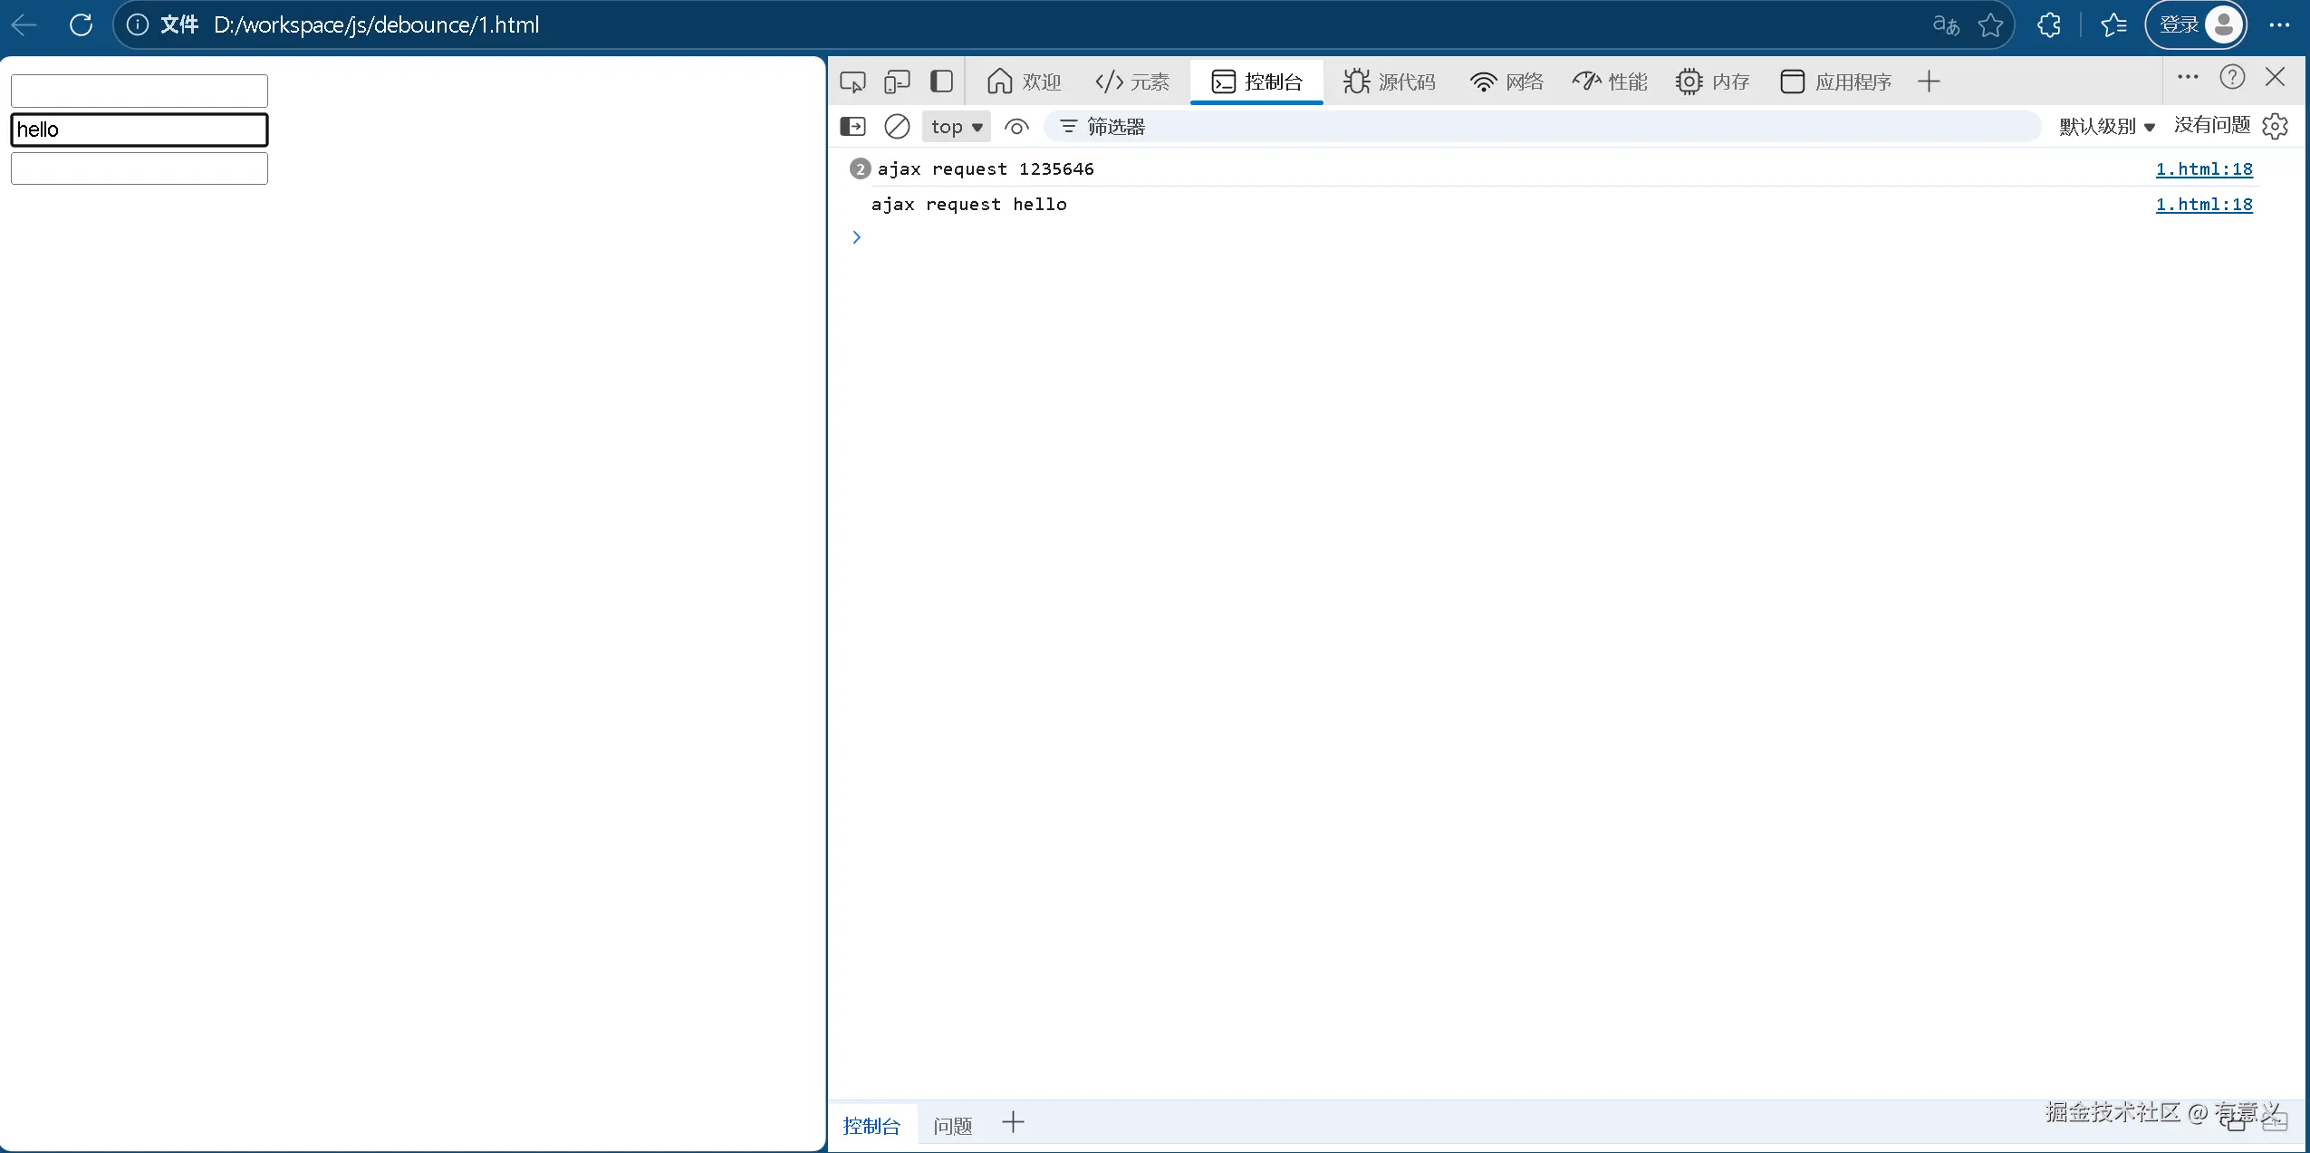Add page to favorites star icon
The image size is (2310, 1153).
click(x=1990, y=25)
